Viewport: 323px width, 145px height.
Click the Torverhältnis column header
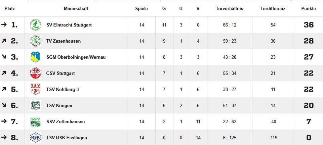(230, 9)
